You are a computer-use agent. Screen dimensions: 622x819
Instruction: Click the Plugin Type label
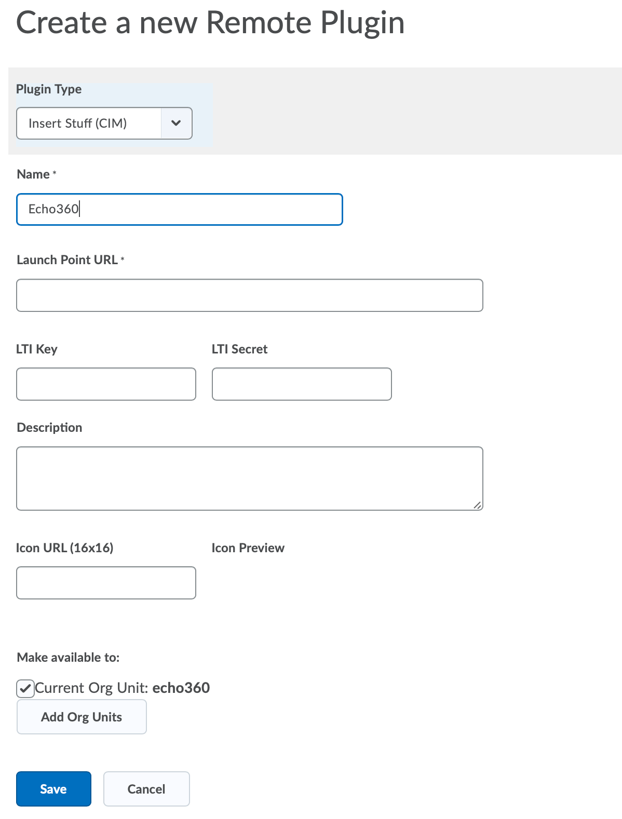(49, 89)
